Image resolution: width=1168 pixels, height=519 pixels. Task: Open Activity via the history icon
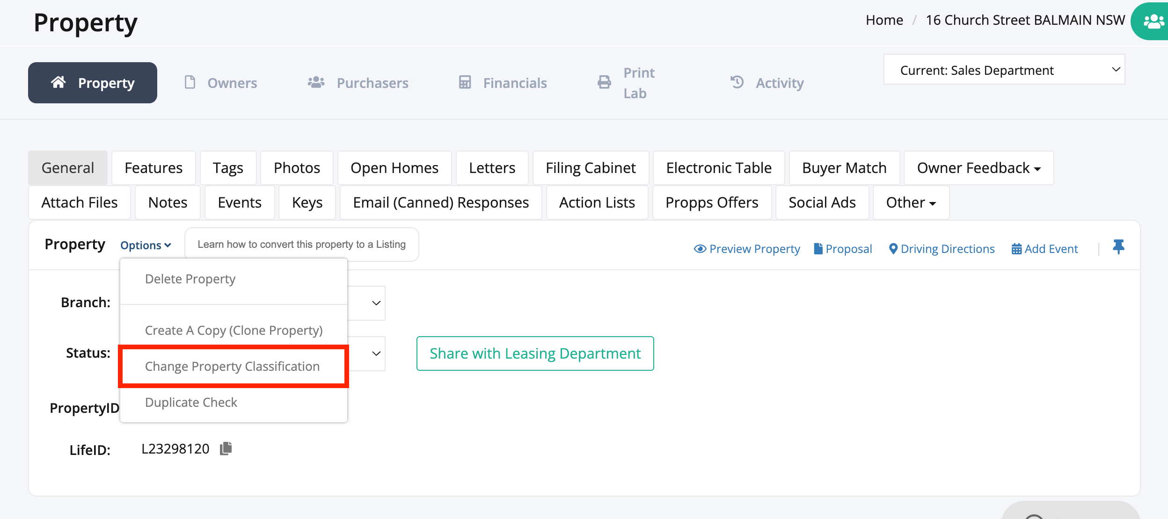[737, 82]
